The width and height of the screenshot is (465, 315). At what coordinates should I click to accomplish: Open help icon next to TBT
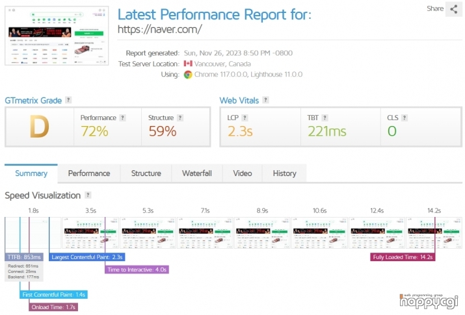pyautogui.click(x=325, y=118)
